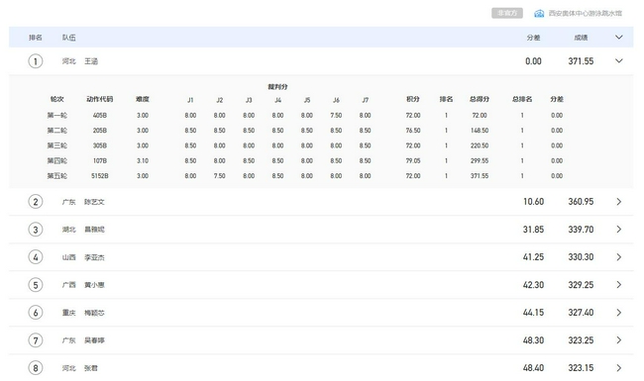Click the circled rank 2 badge

coord(36,202)
